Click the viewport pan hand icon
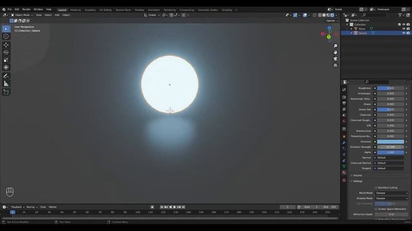412x231 pixels. coord(335,53)
